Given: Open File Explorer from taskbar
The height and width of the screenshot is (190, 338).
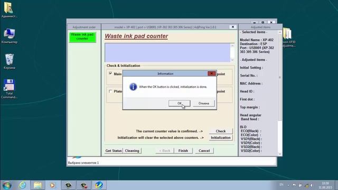Looking at the screenshot, I should point(37,185).
